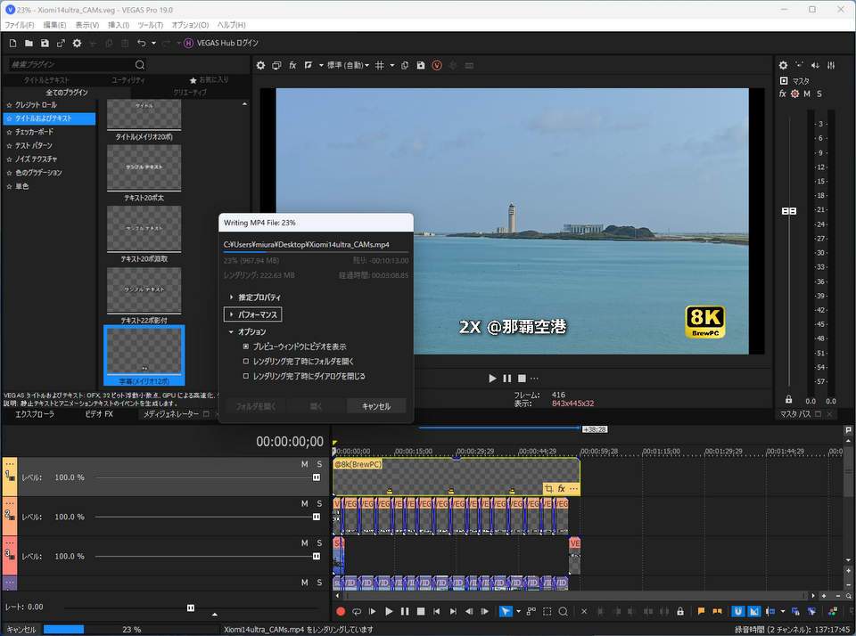Click the VEGAS Hub login icon
Image resolution: width=856 pixels, height=636 pixels.
click(189, 43)
